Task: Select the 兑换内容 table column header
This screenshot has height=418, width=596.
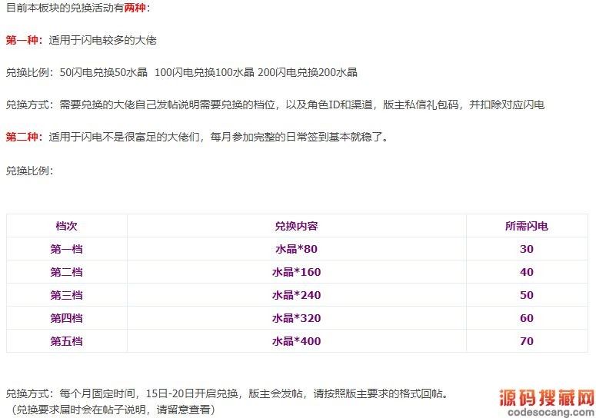Action: pyautogui.click(x=296, y=226)
